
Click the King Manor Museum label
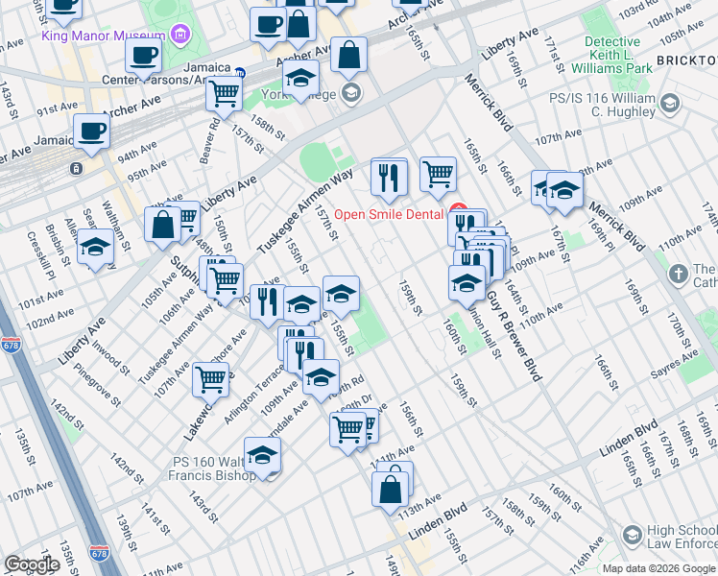pyautogui.click(x=104, y=36)
